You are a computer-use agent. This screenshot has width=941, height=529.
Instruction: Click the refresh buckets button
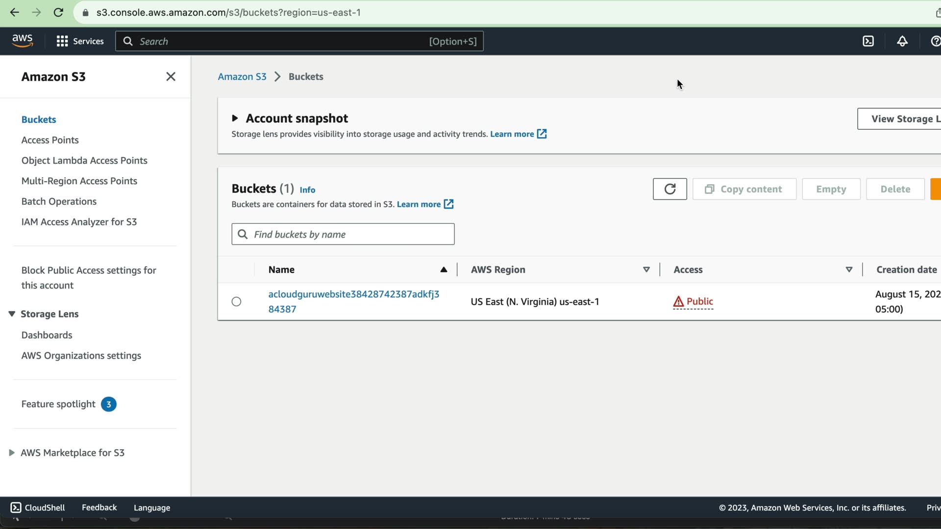click(669, 189)
